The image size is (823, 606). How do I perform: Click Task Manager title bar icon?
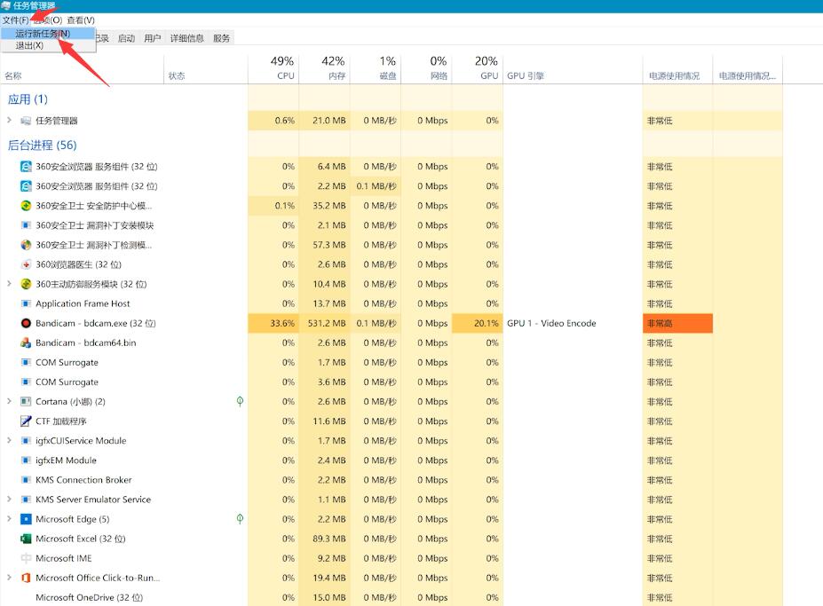tap(6, 6)
